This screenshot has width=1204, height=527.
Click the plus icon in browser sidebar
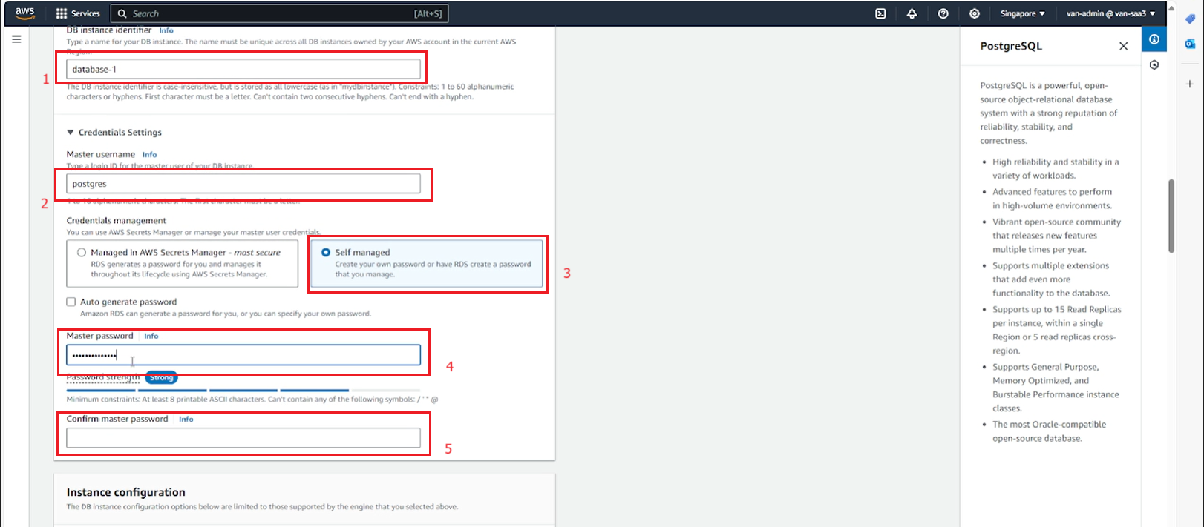1190,84
